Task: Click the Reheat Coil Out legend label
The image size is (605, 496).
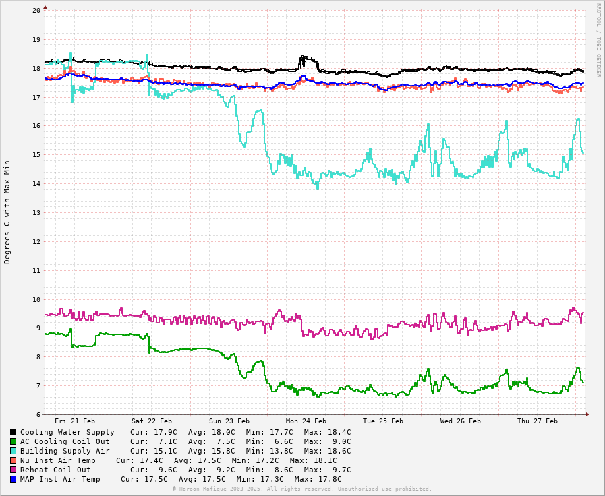Action: 55,470
